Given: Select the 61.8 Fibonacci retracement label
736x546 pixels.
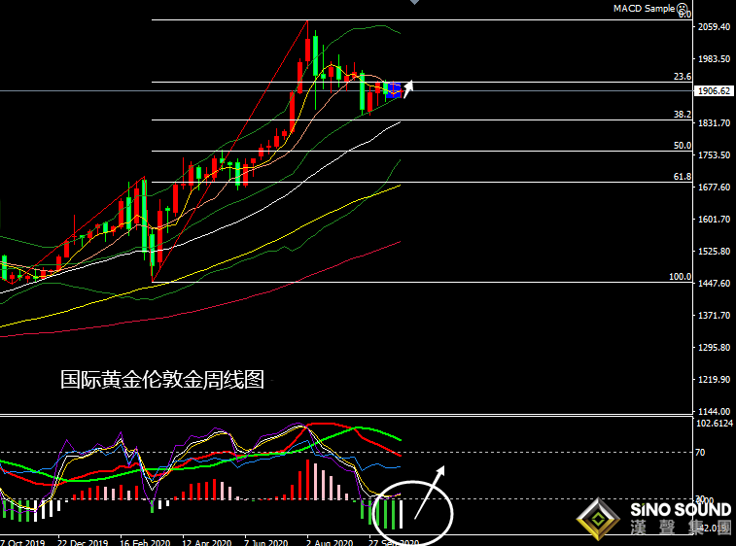Looking at the screenshot, I should click(x=682, y=177).
